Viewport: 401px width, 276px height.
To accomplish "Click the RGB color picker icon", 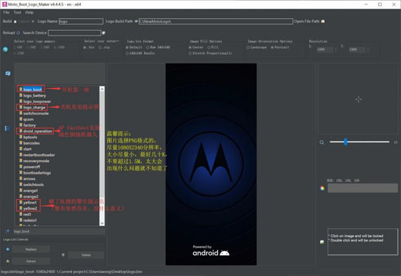I will (x=322, y=188).
